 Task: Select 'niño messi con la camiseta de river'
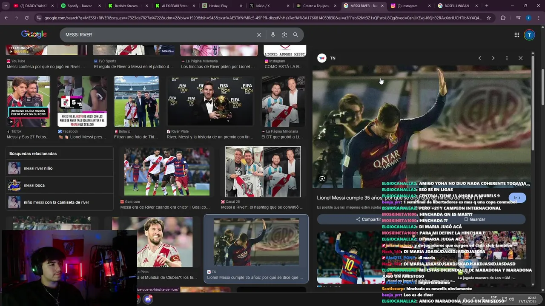click(x=60, y=202)
